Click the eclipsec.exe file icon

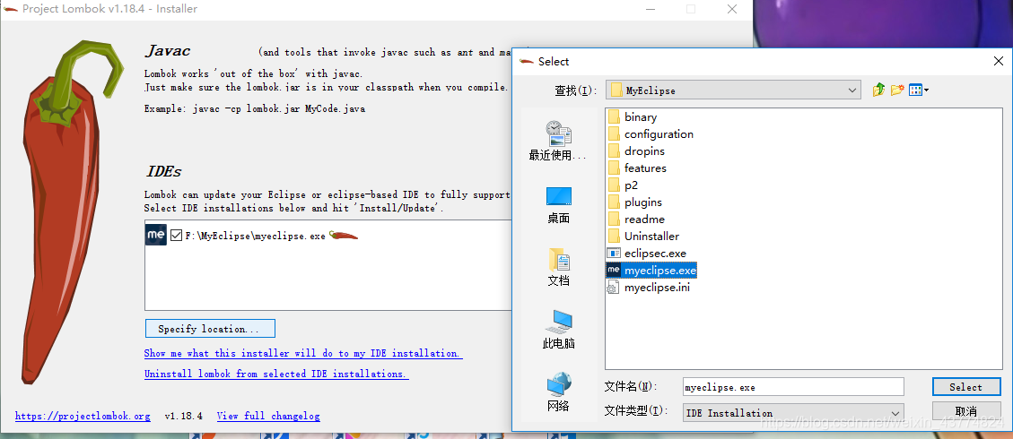[614, 254]
